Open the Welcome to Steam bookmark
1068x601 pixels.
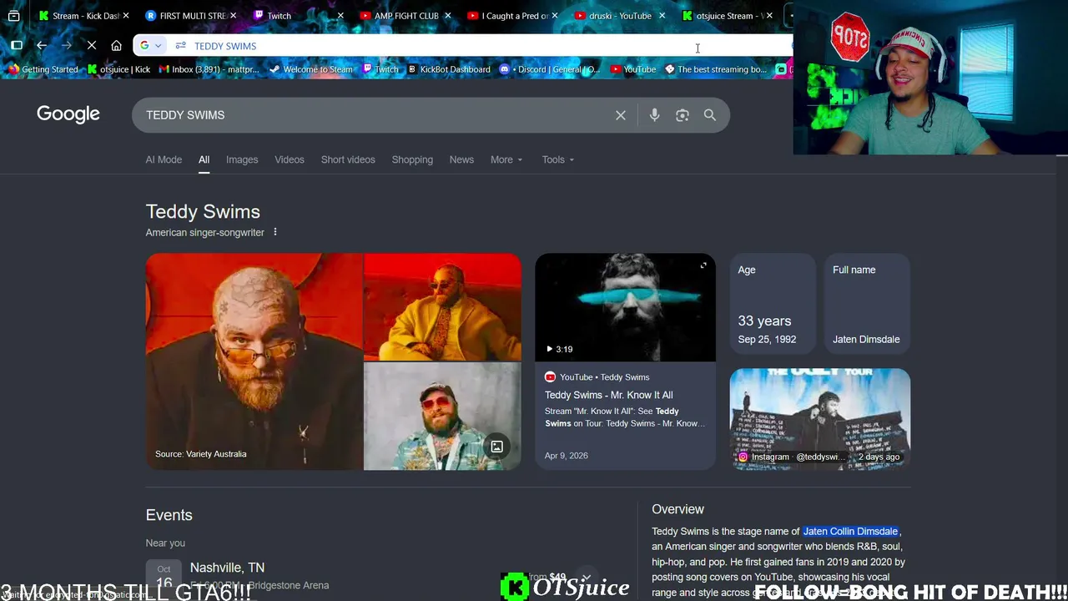[310, 69]
